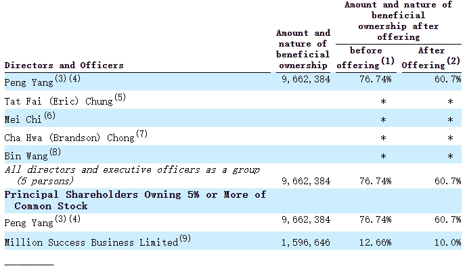Click footnote (7) next to Brandson Chong
467x268 pixels.
[141, 134]
